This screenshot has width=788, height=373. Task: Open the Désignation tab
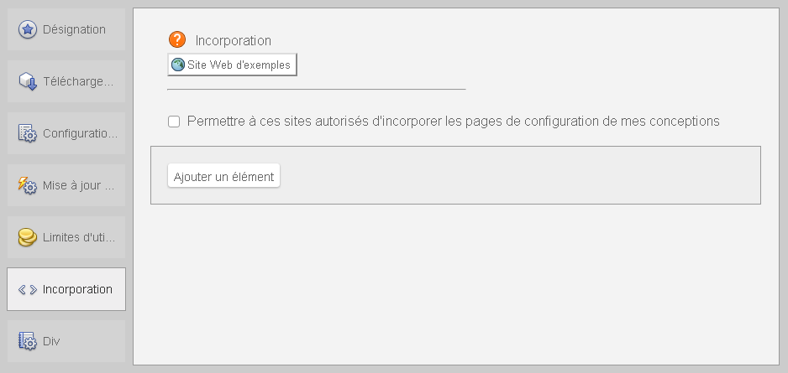pyautogui.click(x=66, y=29)
